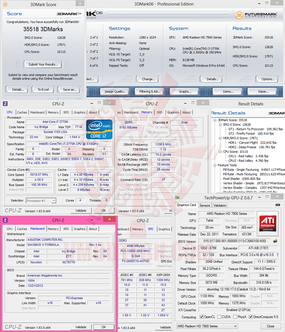
Task: Collapse the Feature Tests tree node
Action: click(x=215, y=165)
